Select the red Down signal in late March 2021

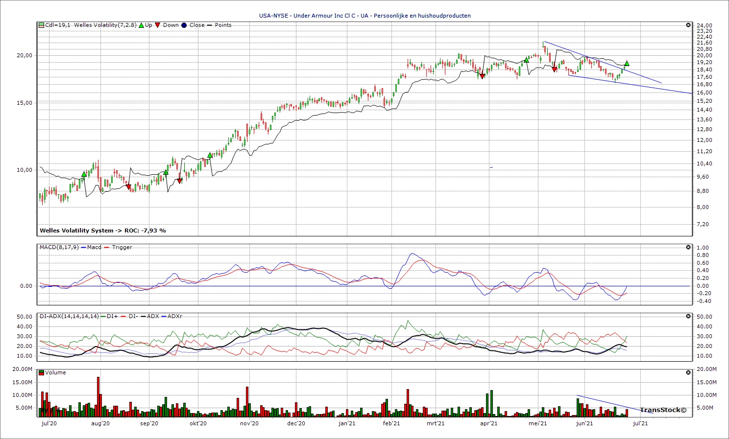482,76
